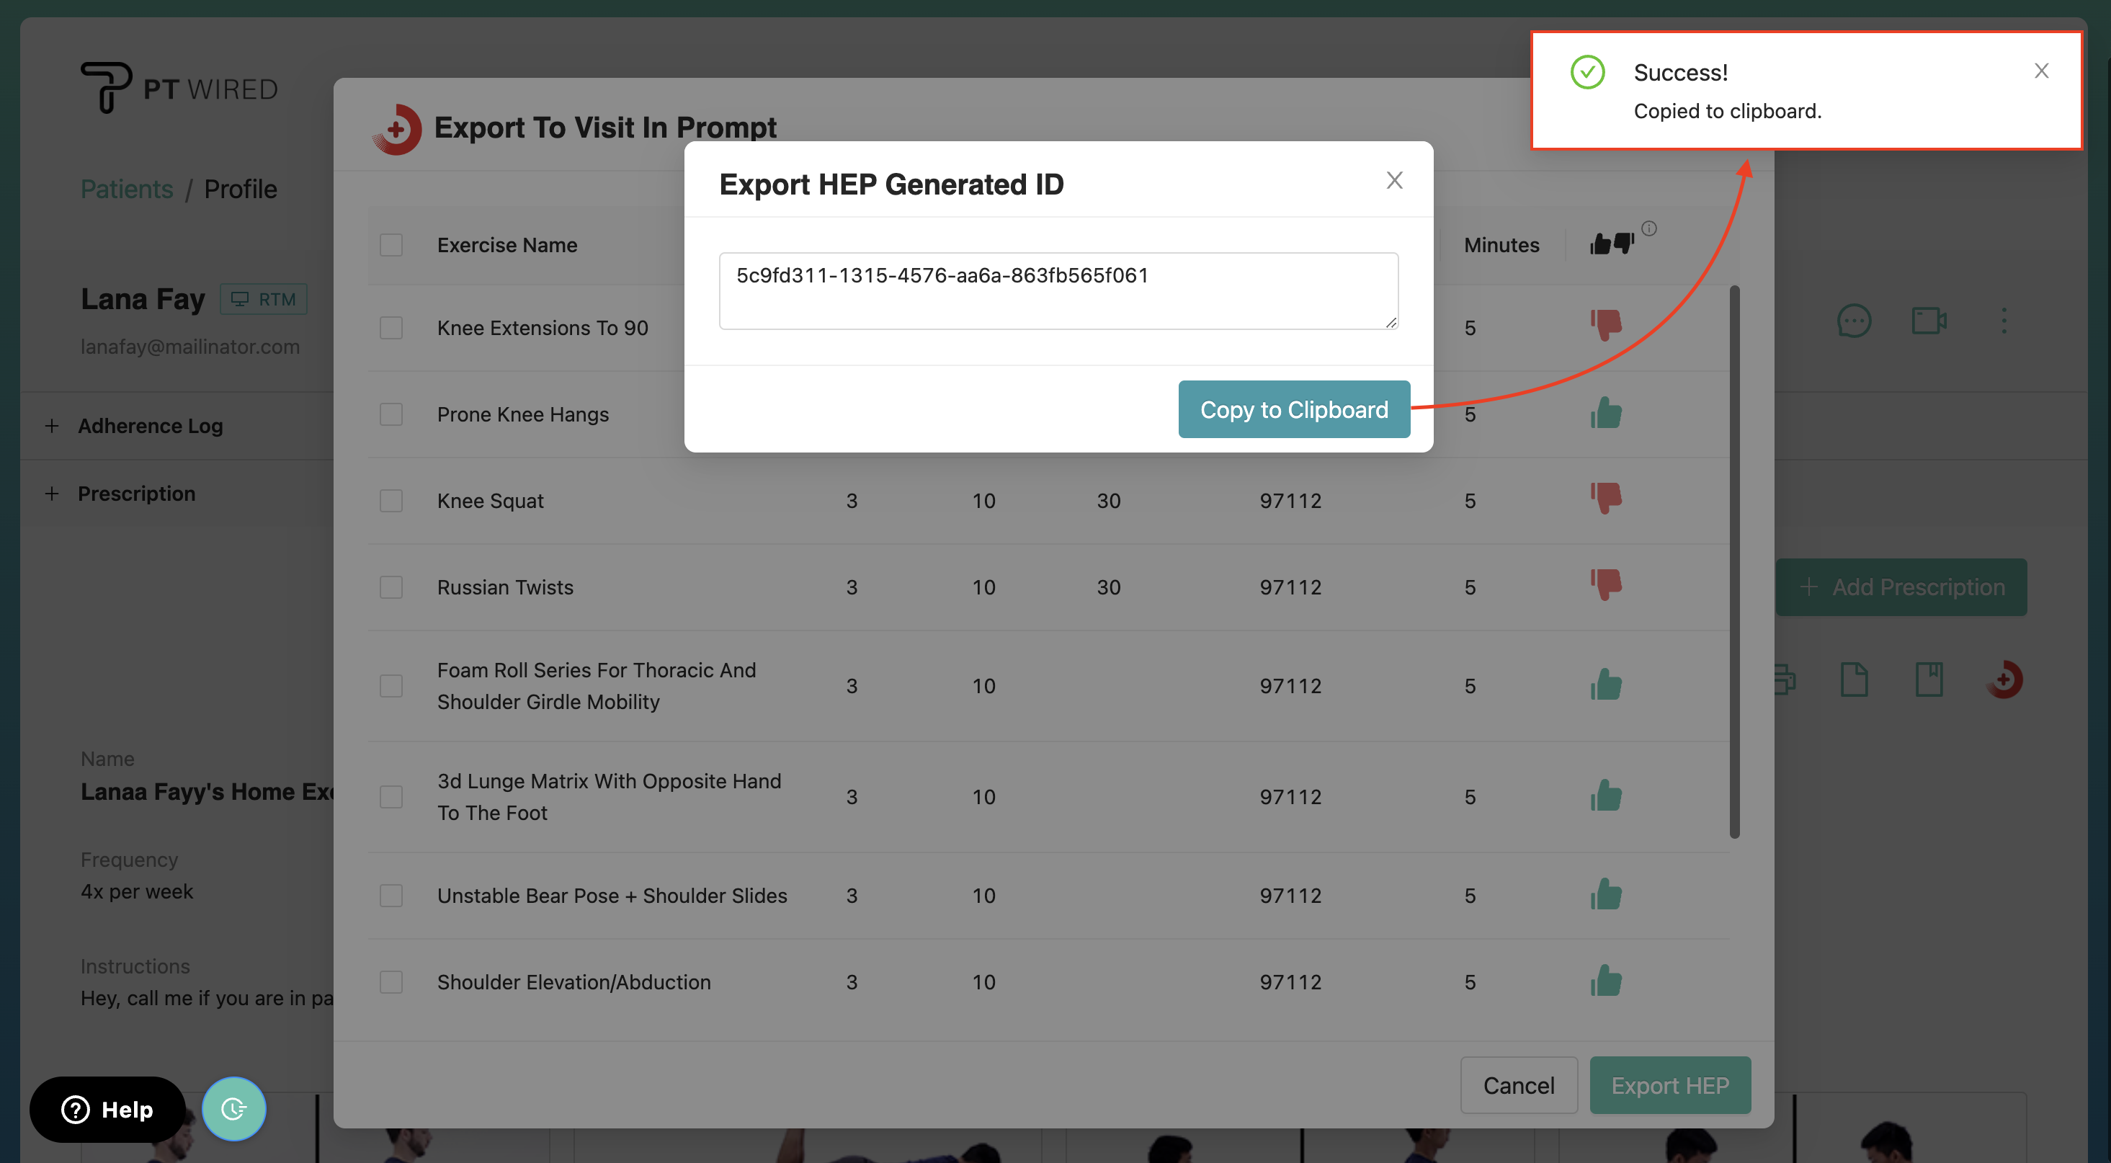This screenshot has height=1163, width=2111.
Task: Click thumbs down icon for Knee Squat
Action: 1605,499
